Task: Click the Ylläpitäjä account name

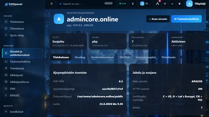Action: (x=200, y=4)
